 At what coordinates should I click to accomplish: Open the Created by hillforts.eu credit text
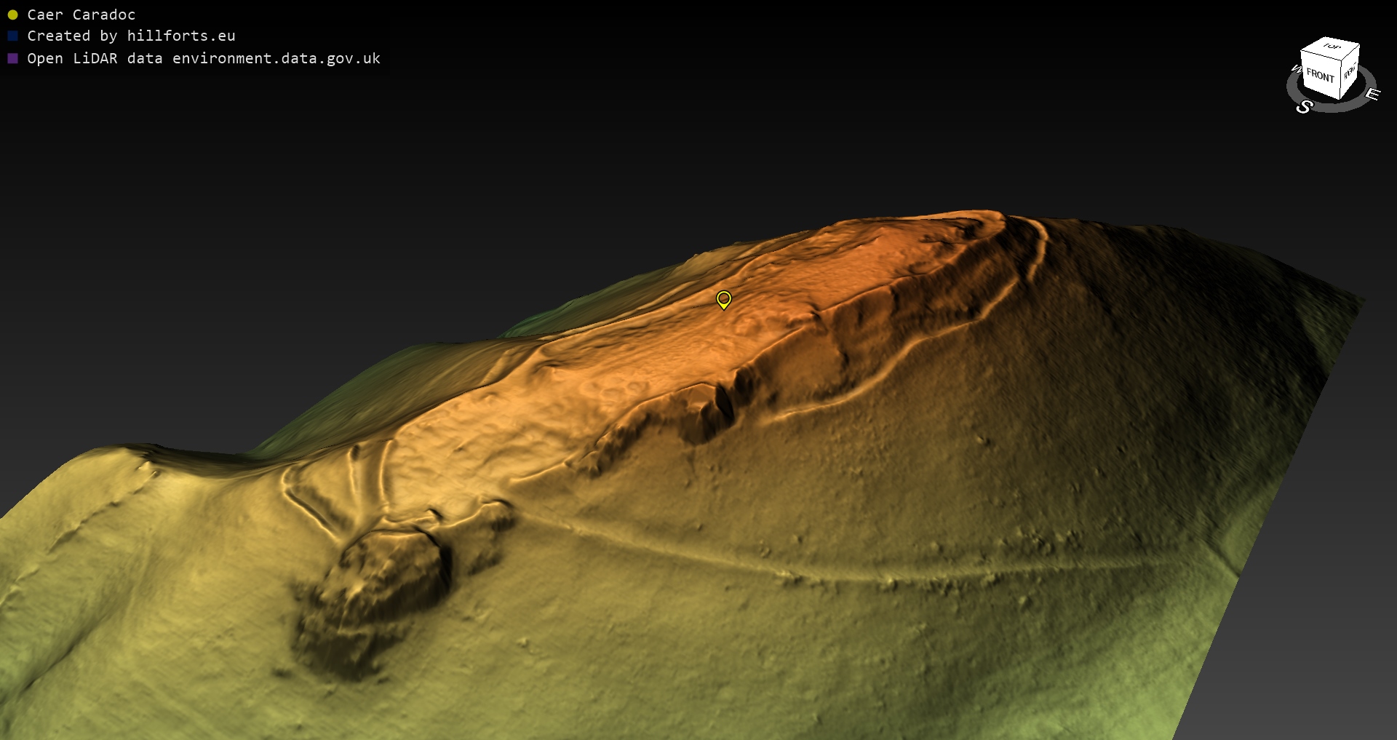pyautogui.click(x=131, y=36)
